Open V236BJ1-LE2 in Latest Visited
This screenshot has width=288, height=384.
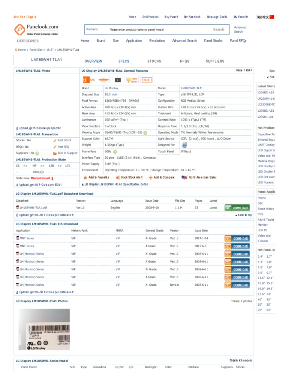266,93
